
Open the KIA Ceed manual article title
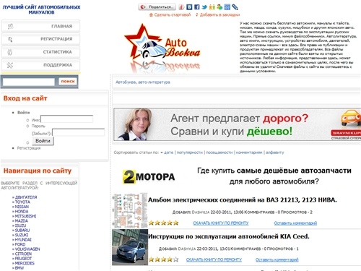(229, 236)
